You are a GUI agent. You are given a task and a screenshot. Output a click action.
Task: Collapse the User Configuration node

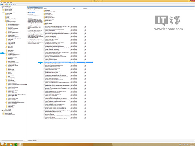tap(1, 111)
